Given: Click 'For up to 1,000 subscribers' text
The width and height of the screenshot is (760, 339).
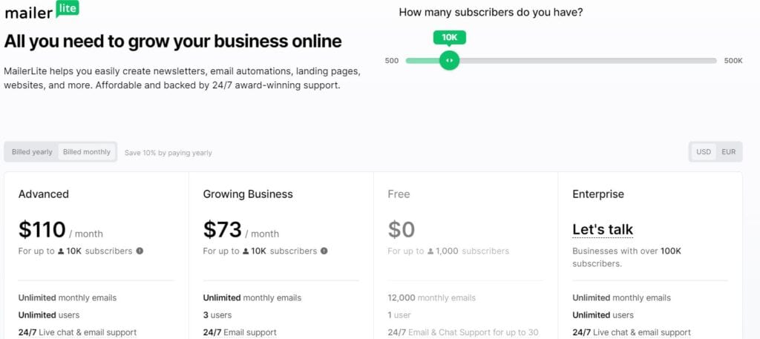Looking at the screenshot, I should click(448, 251).
